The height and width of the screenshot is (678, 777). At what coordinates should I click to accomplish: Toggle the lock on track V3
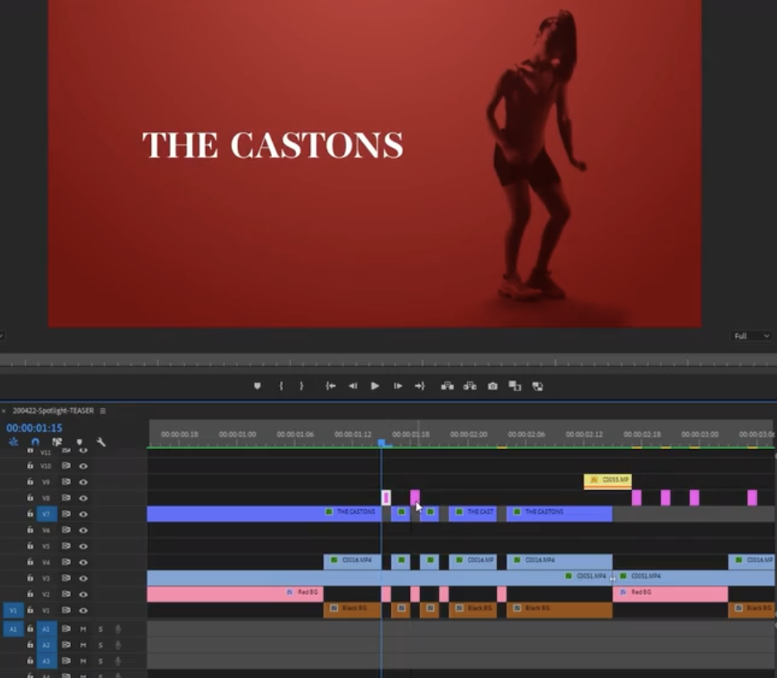pyautogui.click(x=30, y=579)
